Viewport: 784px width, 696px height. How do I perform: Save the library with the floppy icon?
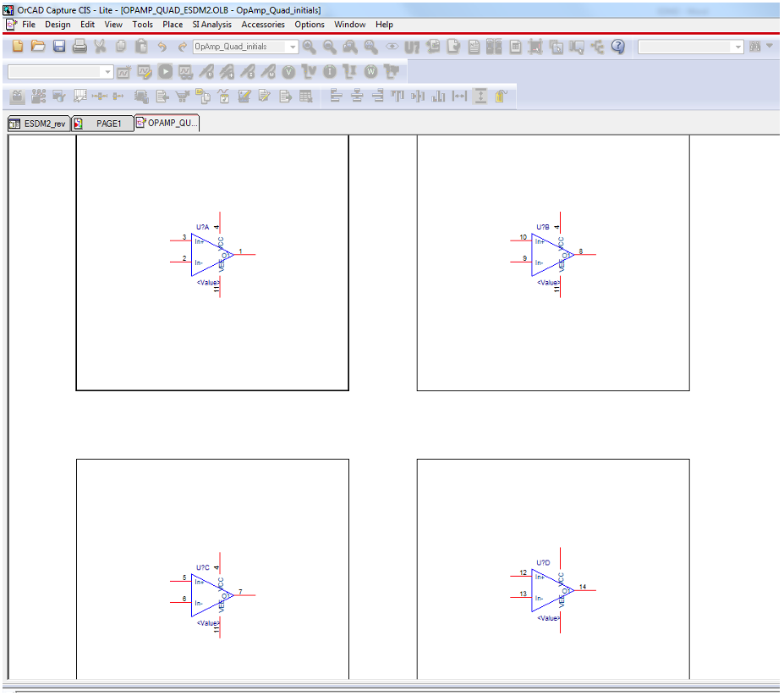[59, 47]
